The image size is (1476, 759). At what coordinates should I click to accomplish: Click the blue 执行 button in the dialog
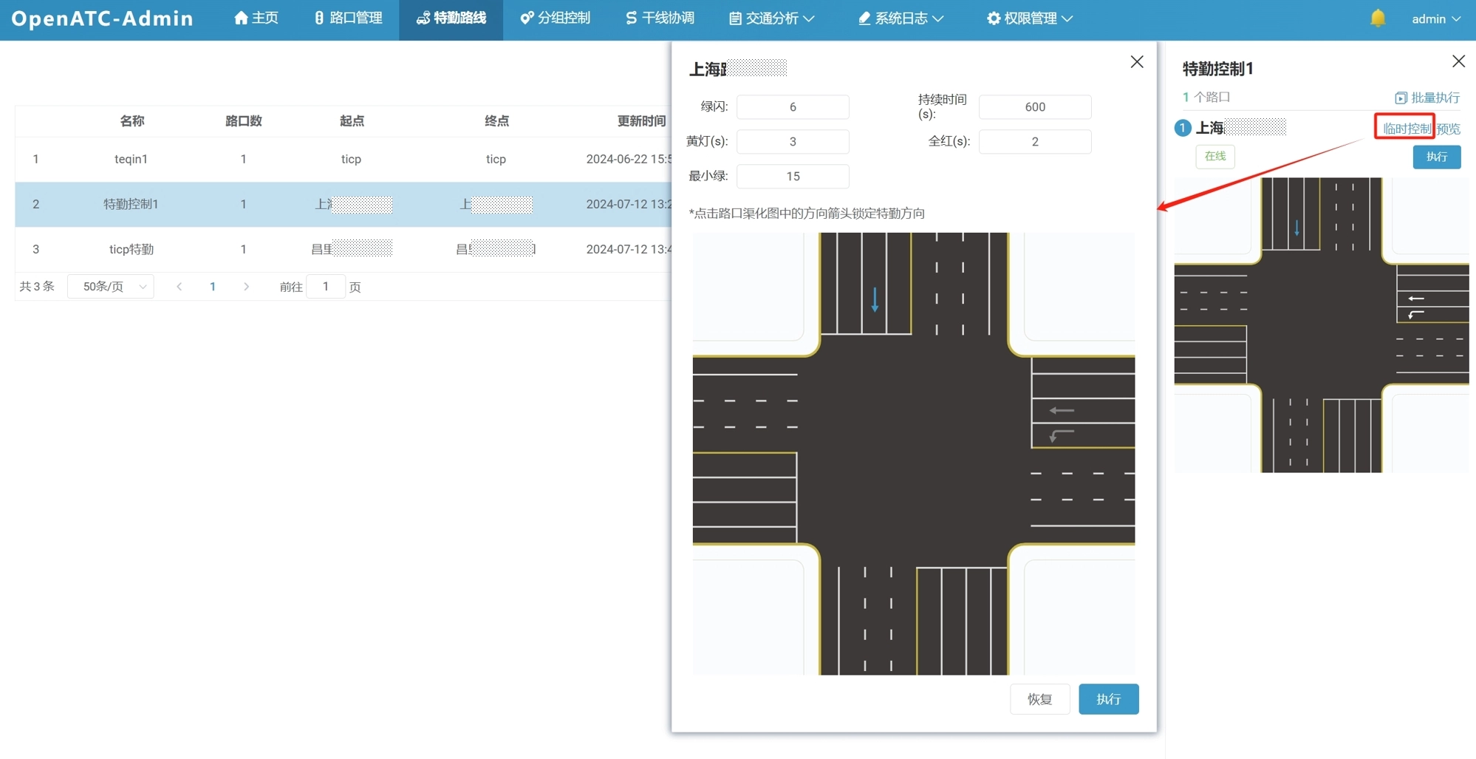(1108, 699)
